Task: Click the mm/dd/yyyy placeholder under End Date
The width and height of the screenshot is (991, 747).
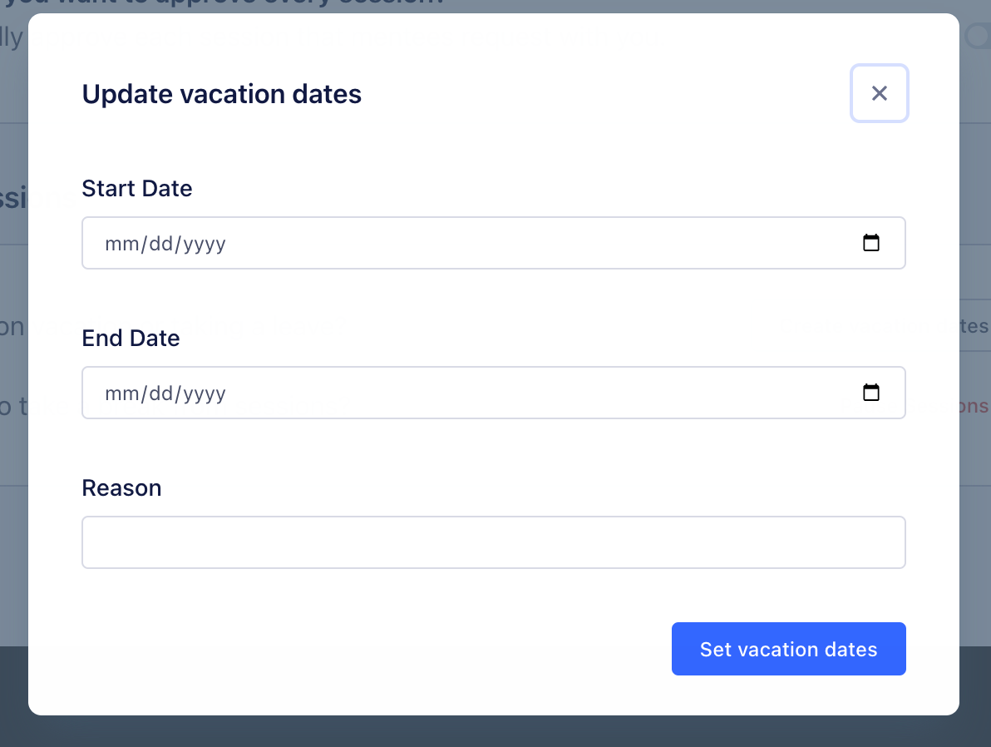Action: 165,393
